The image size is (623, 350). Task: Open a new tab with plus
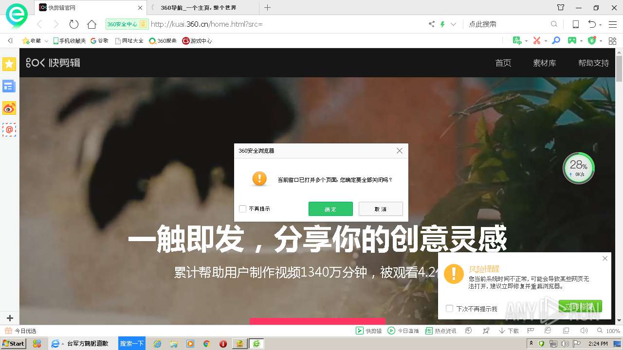267,7
